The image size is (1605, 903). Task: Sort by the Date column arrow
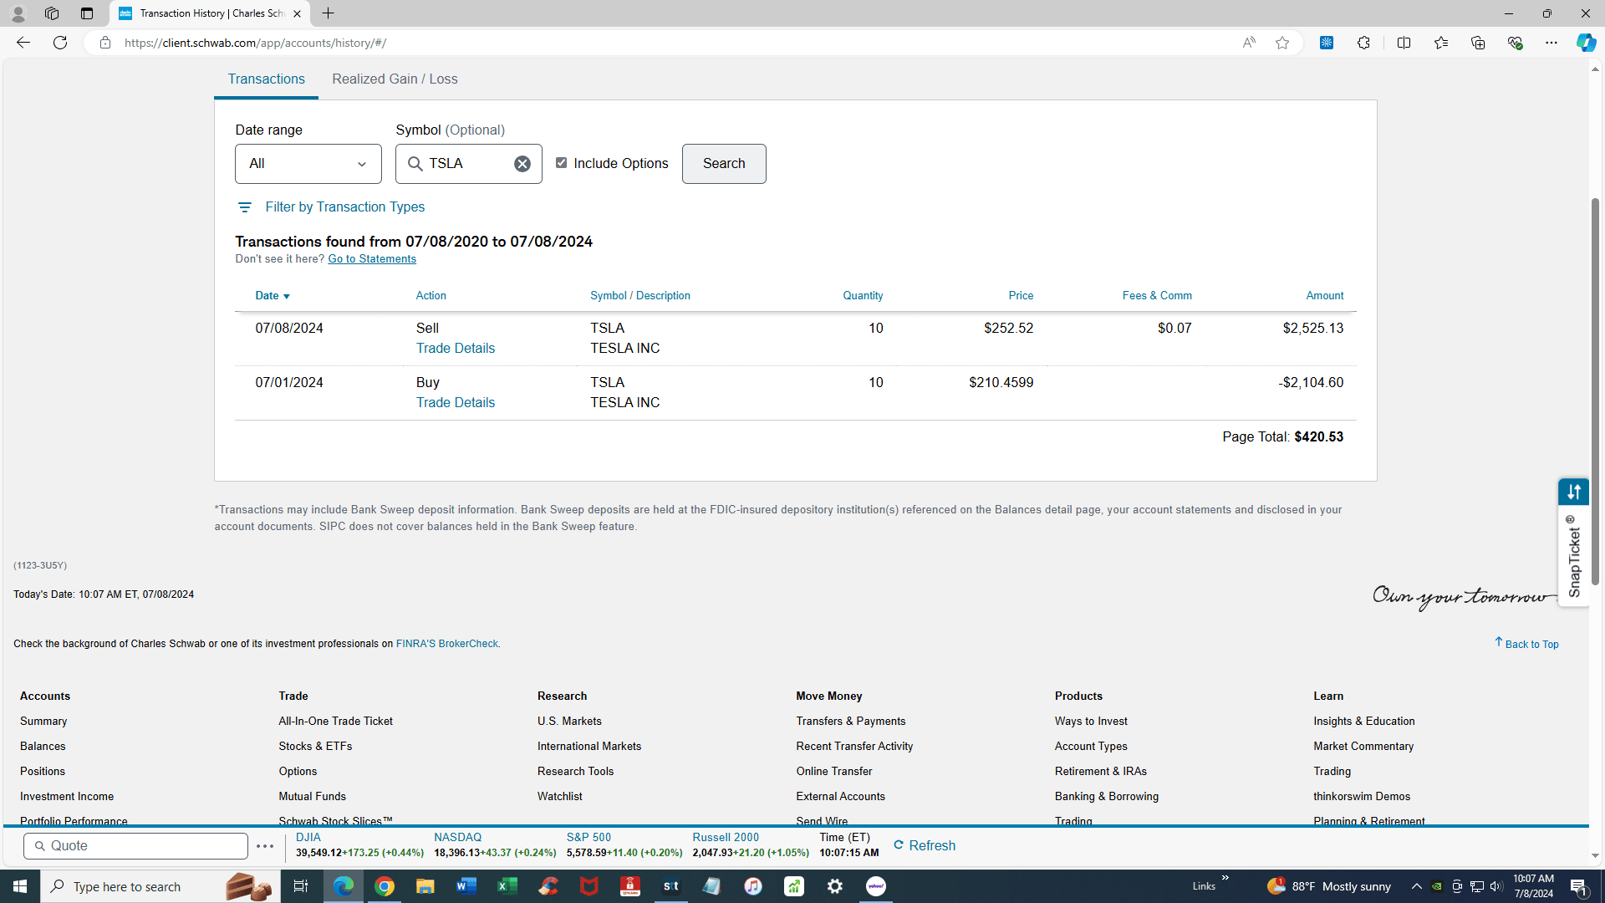click(x=286, y=297)
